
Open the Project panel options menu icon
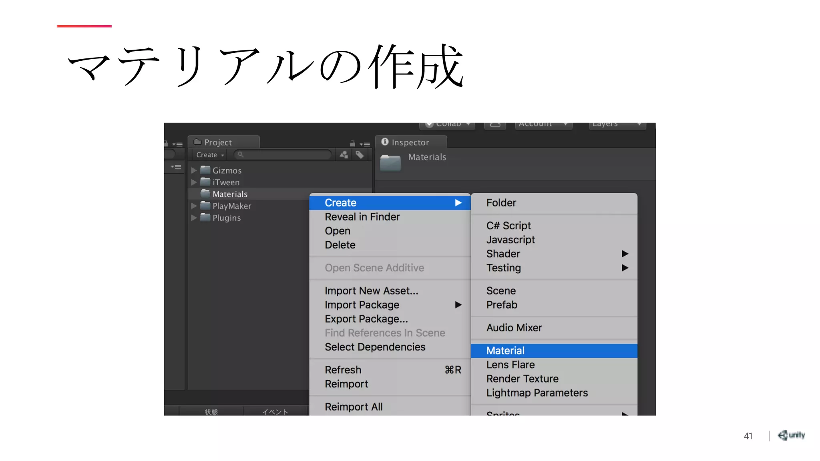click(x=365, y=144)
